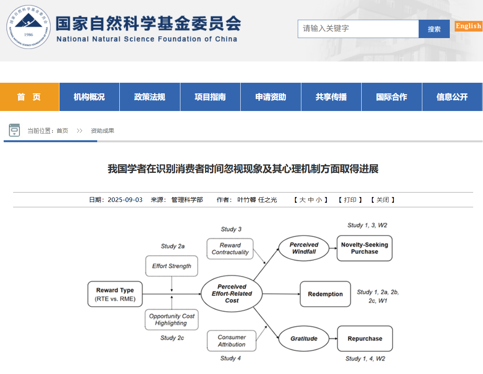Go to 资助成果 breadcrumb link
The width and height of the screenshot is (483, 374).
[103, 131]
